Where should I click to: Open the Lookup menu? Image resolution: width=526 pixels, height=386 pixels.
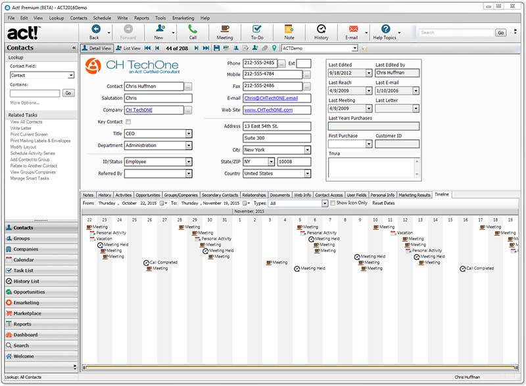pyautogui.click(x=57, y=18)
